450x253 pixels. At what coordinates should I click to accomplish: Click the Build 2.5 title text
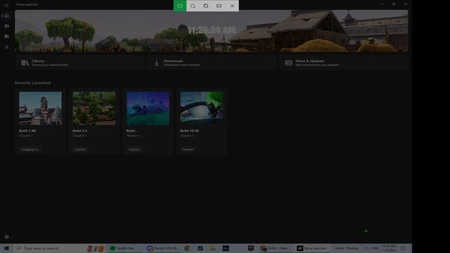[79, 131]
